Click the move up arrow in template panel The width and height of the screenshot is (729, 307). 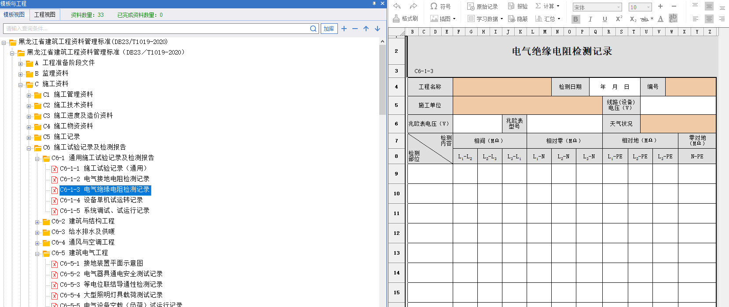point(366,29)
